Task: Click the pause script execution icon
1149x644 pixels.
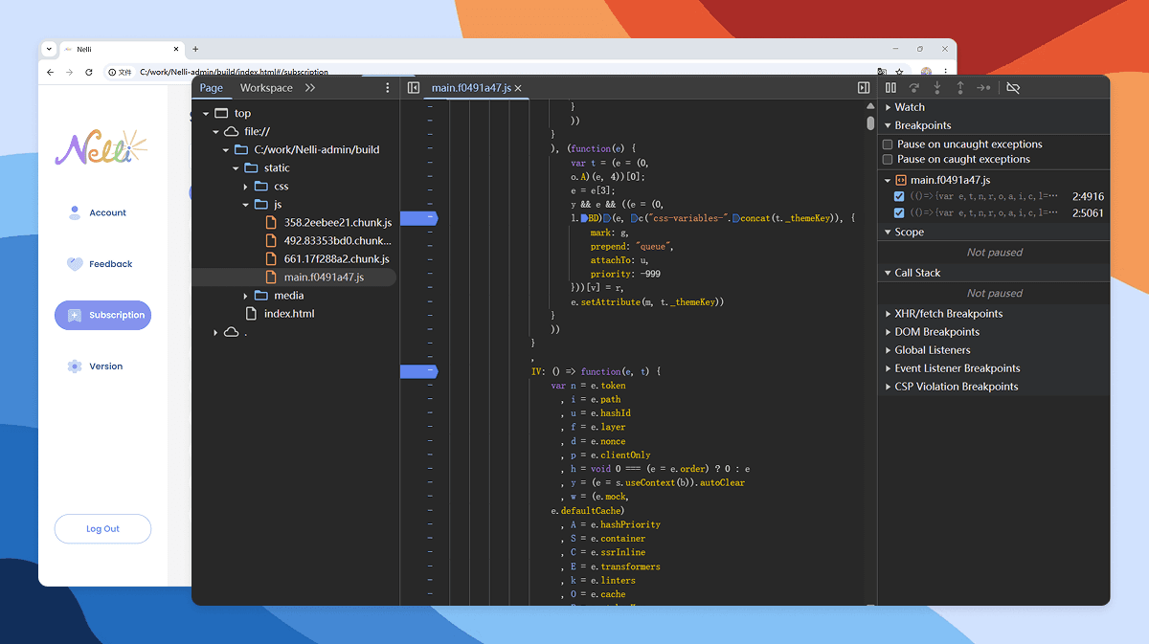Action: click(890, 88)
